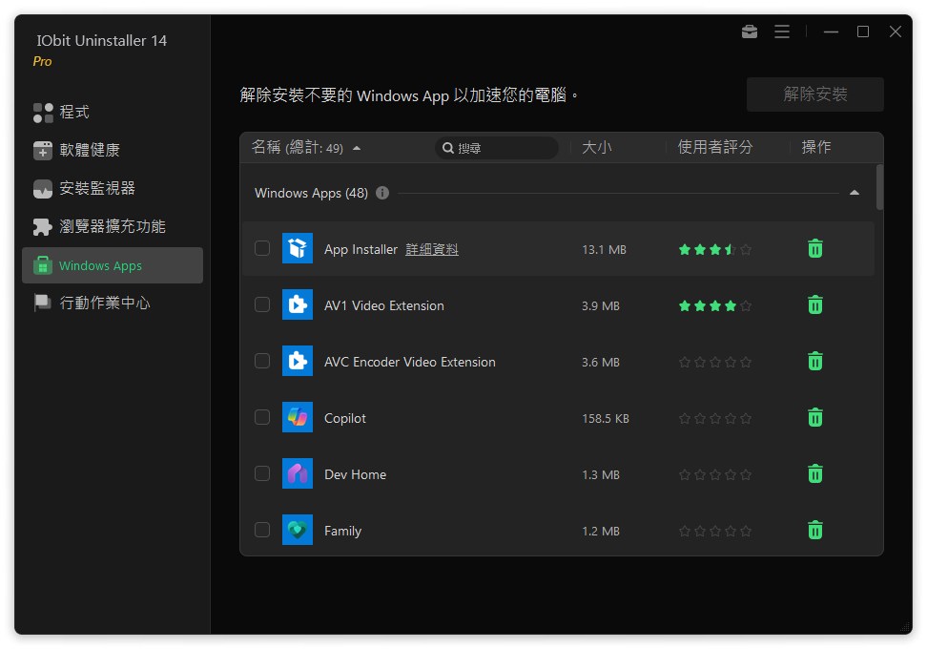Image resolution: width=927 pixels, height=649 pixels.
Task: Open App Installer 詳細資料 link
Action: click(432, 250)
